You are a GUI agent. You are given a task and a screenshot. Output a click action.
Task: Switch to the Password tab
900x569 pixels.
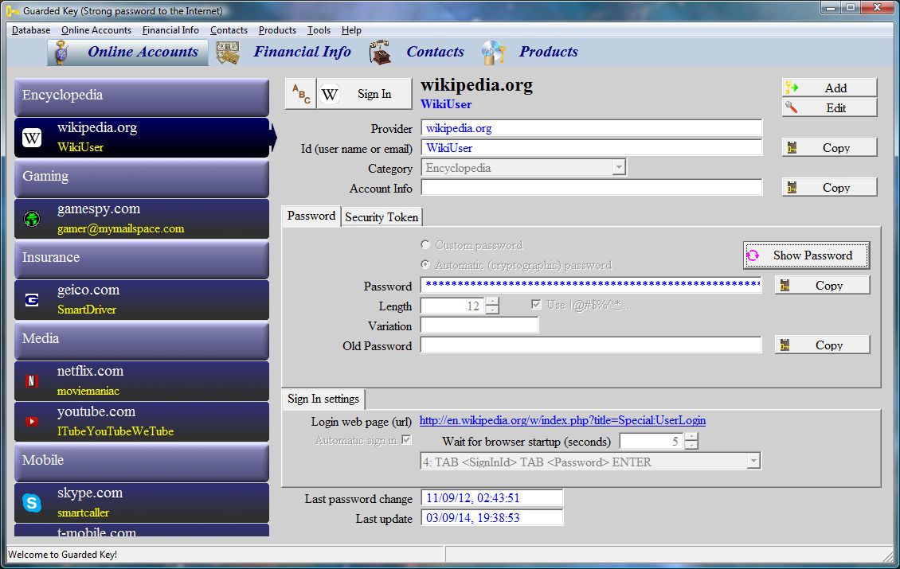(x=311, y=216)
